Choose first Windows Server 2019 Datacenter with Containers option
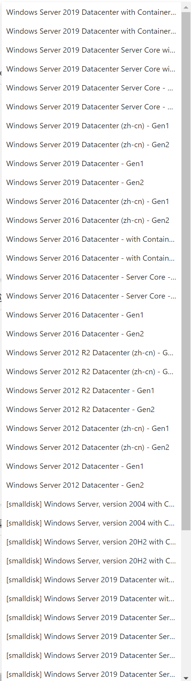The width and height of the screenshot is (191, 681). coord(91,12)
